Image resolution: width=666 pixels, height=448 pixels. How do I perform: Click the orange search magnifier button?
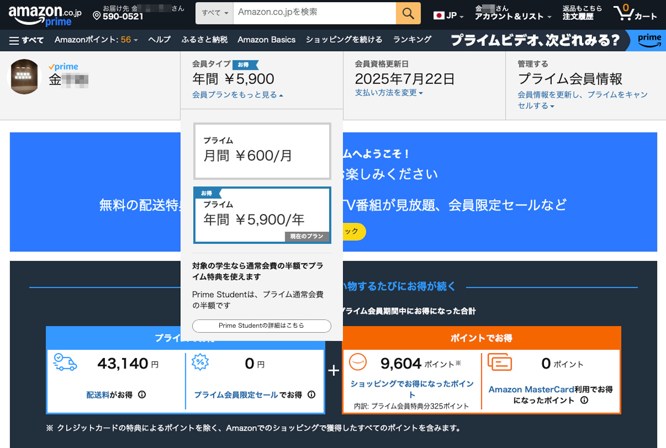coord(408,13)
